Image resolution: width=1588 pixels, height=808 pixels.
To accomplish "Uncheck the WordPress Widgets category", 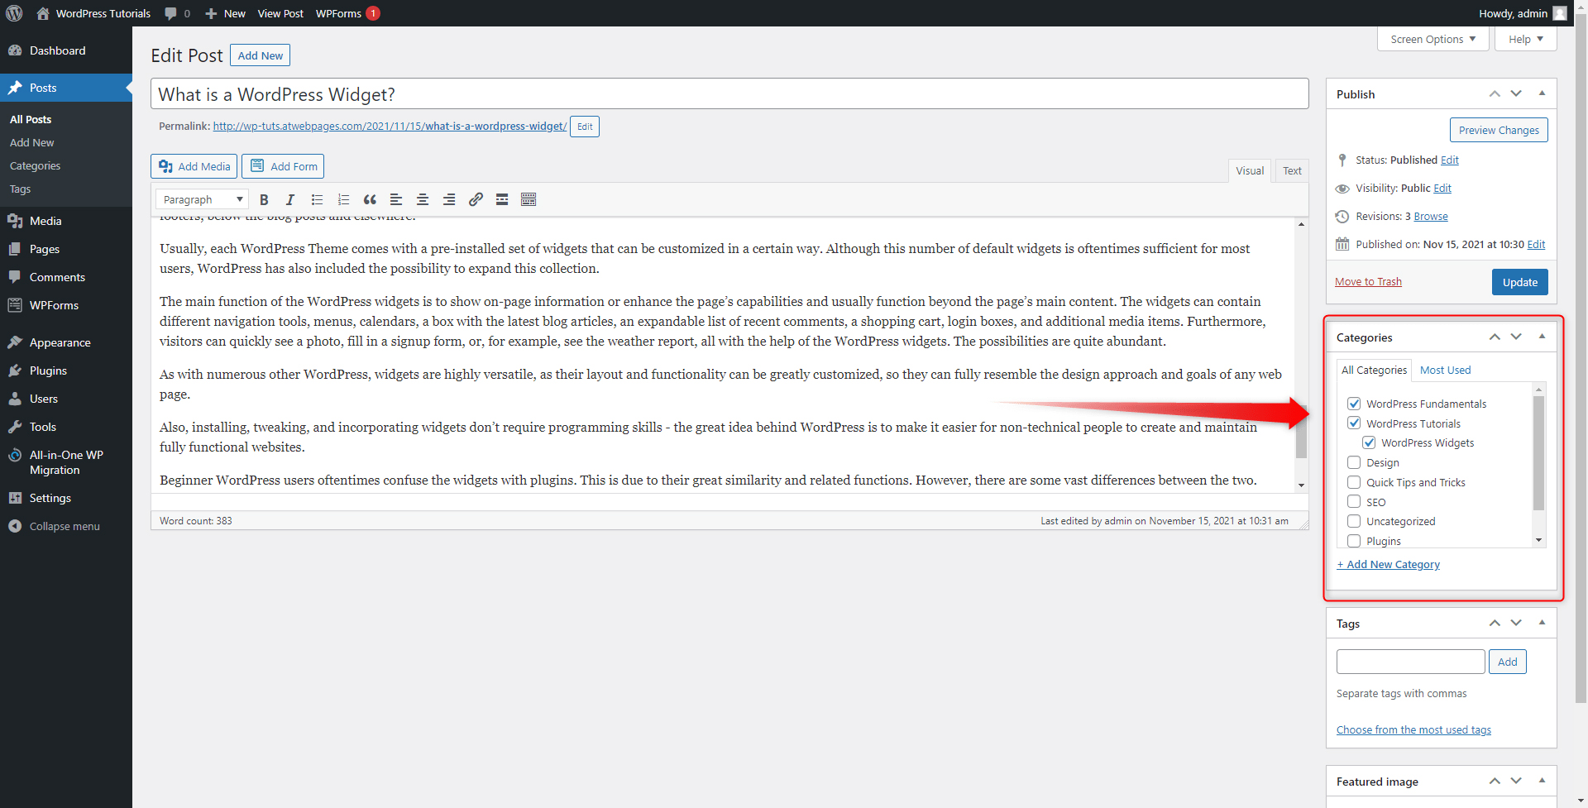I will click(x=1369, y=442).
